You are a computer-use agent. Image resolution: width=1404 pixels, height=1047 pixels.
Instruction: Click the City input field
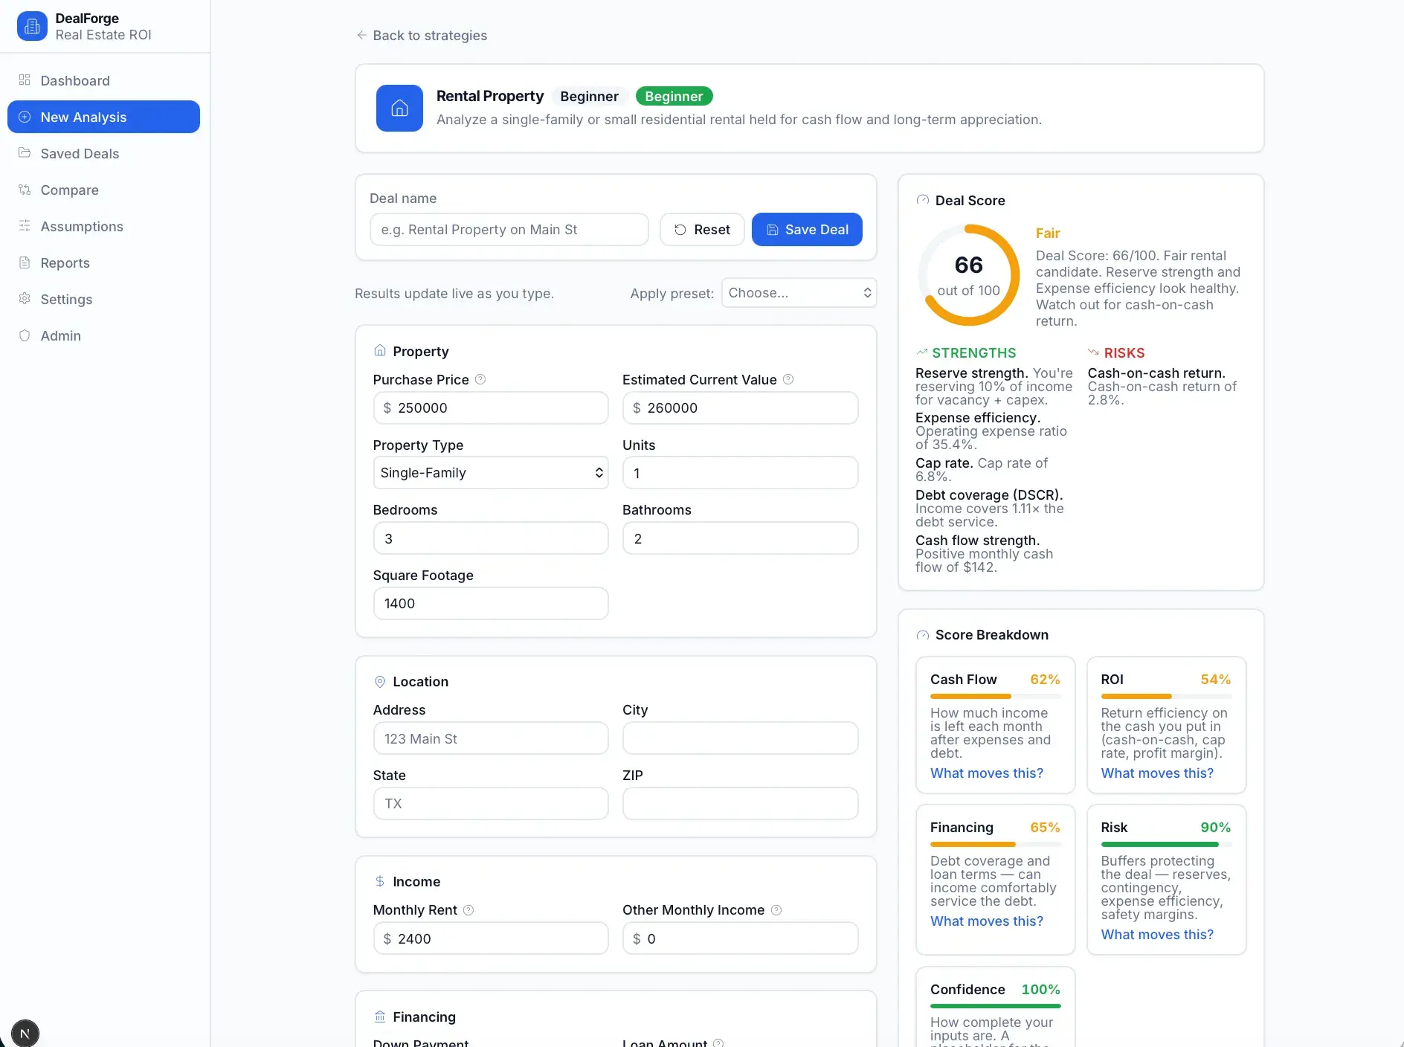coord(740,738)
